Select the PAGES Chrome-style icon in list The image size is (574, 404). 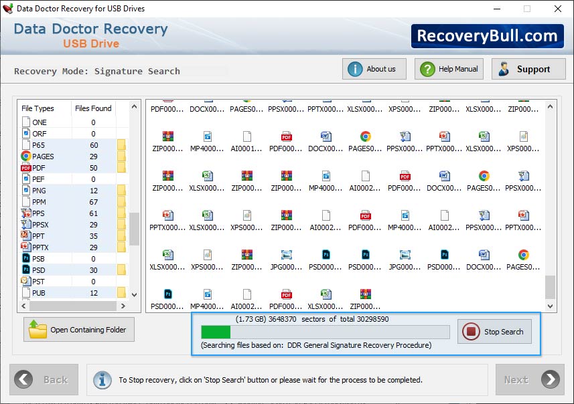tap(26, 156)
